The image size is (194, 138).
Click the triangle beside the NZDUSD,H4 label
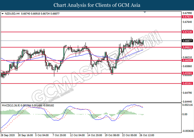(x=2, y=14)
